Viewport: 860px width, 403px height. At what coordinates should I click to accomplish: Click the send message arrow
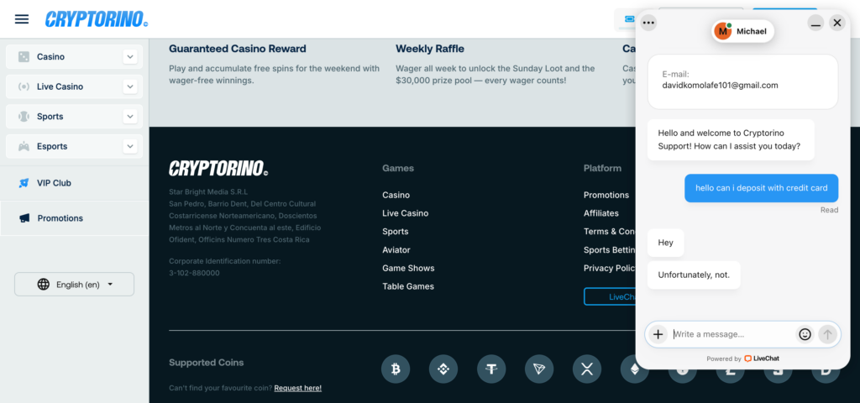pos(827,334)
